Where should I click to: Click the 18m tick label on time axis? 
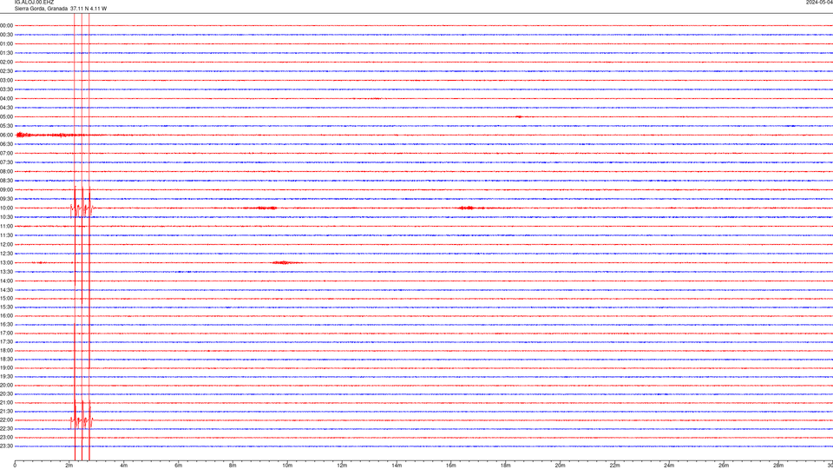click(x=506, y=466)
